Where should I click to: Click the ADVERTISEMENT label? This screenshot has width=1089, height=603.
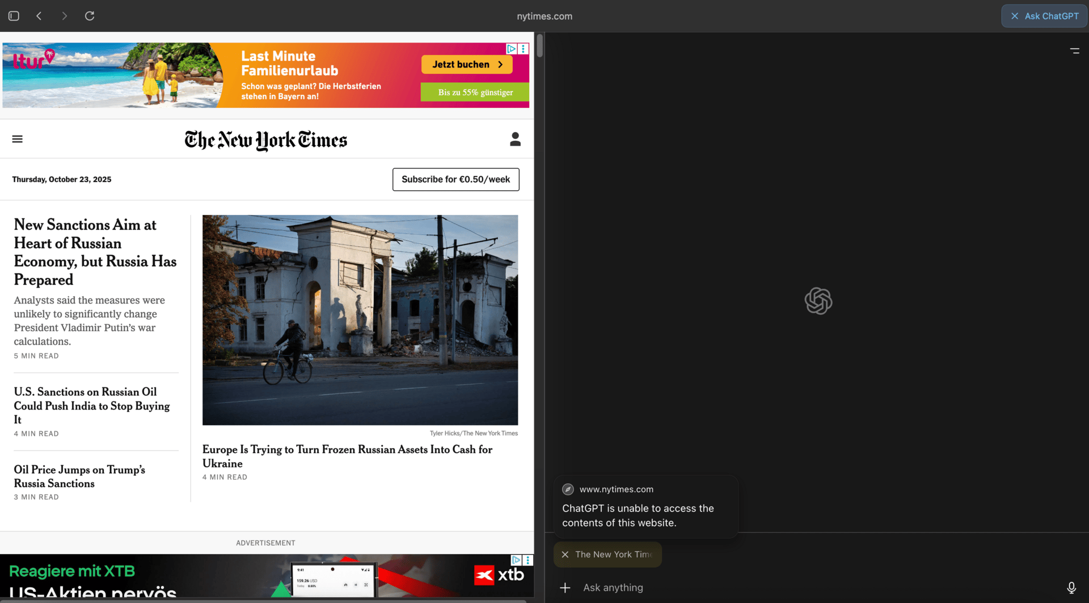265,543
